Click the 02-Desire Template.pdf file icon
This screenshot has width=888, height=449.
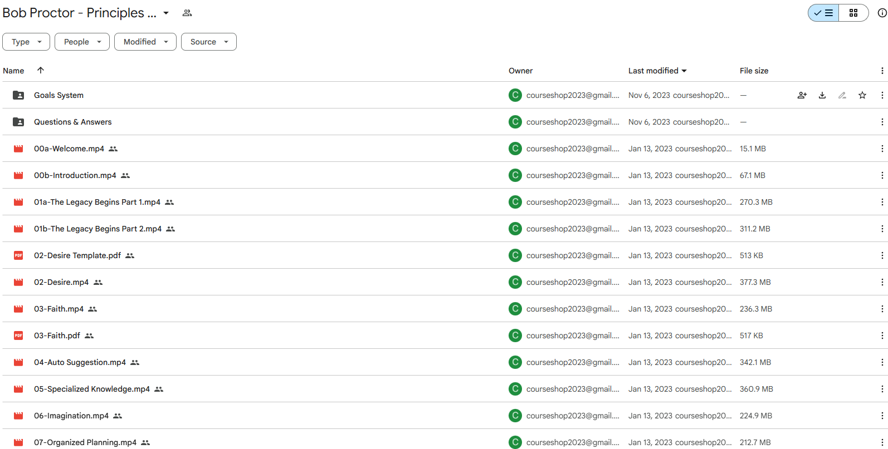click(x=18, y=255)
